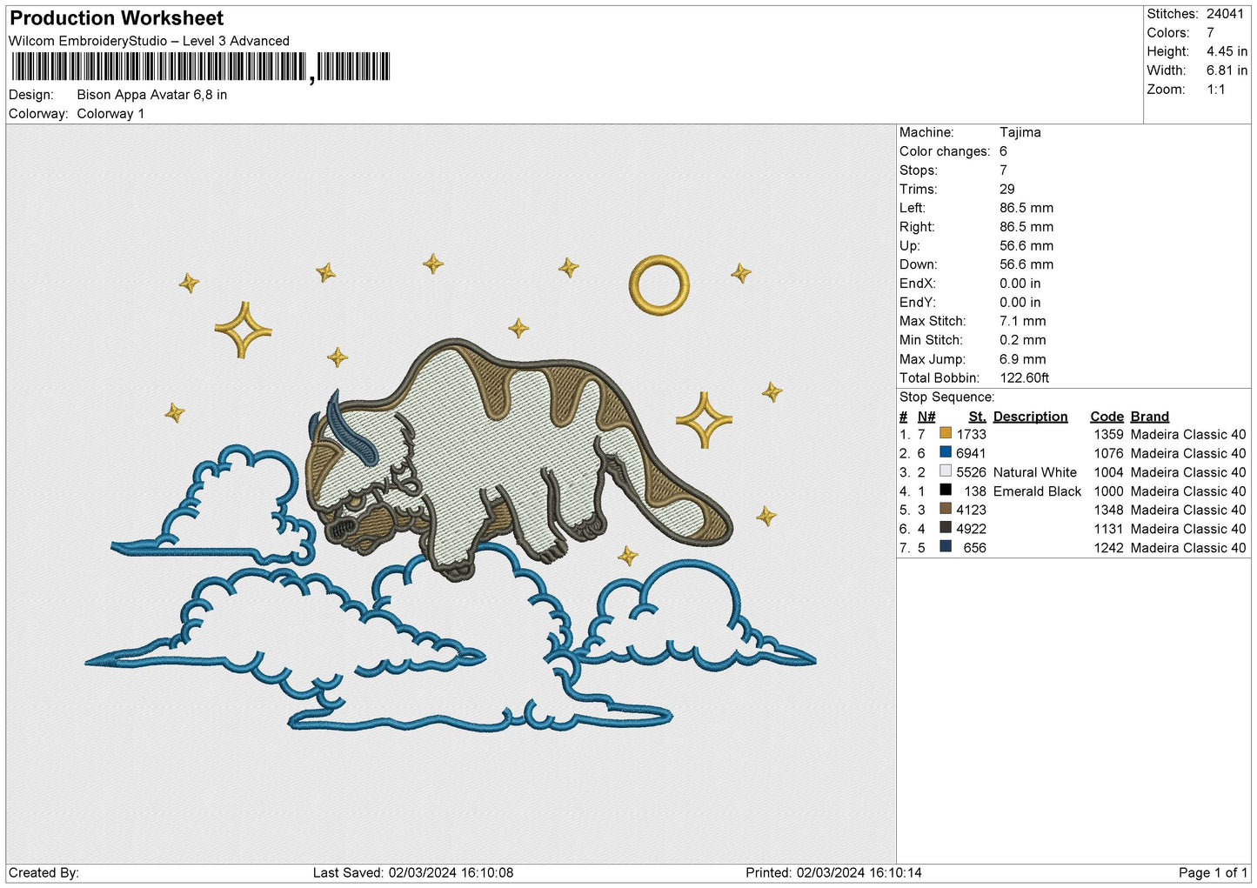1257x888 pixels.
Task: Click the Code column header
Action: tap(1107, 417)
